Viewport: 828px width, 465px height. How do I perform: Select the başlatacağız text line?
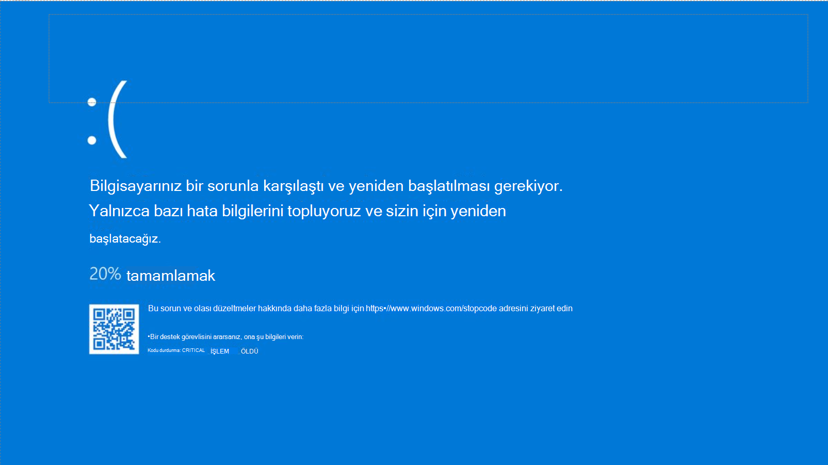(x=125, y=238)
